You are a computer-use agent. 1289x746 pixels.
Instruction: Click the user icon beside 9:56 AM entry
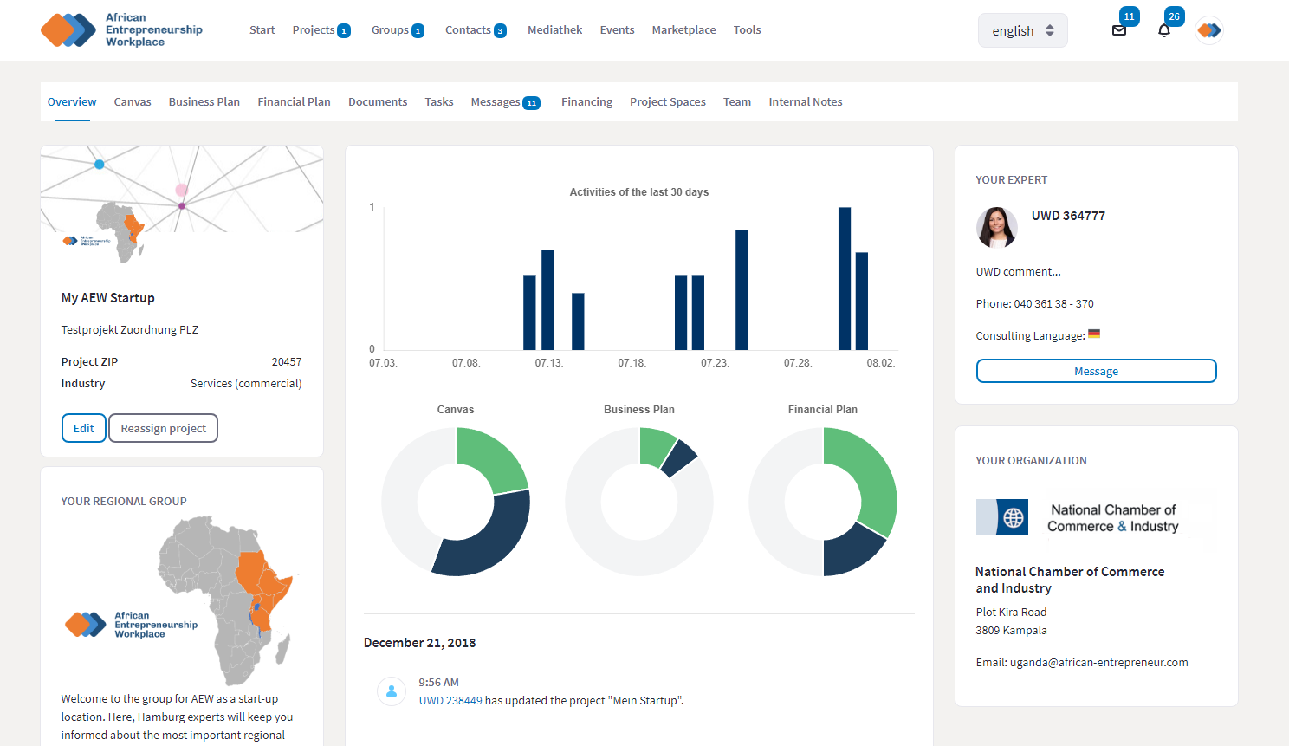coord(392,691)
